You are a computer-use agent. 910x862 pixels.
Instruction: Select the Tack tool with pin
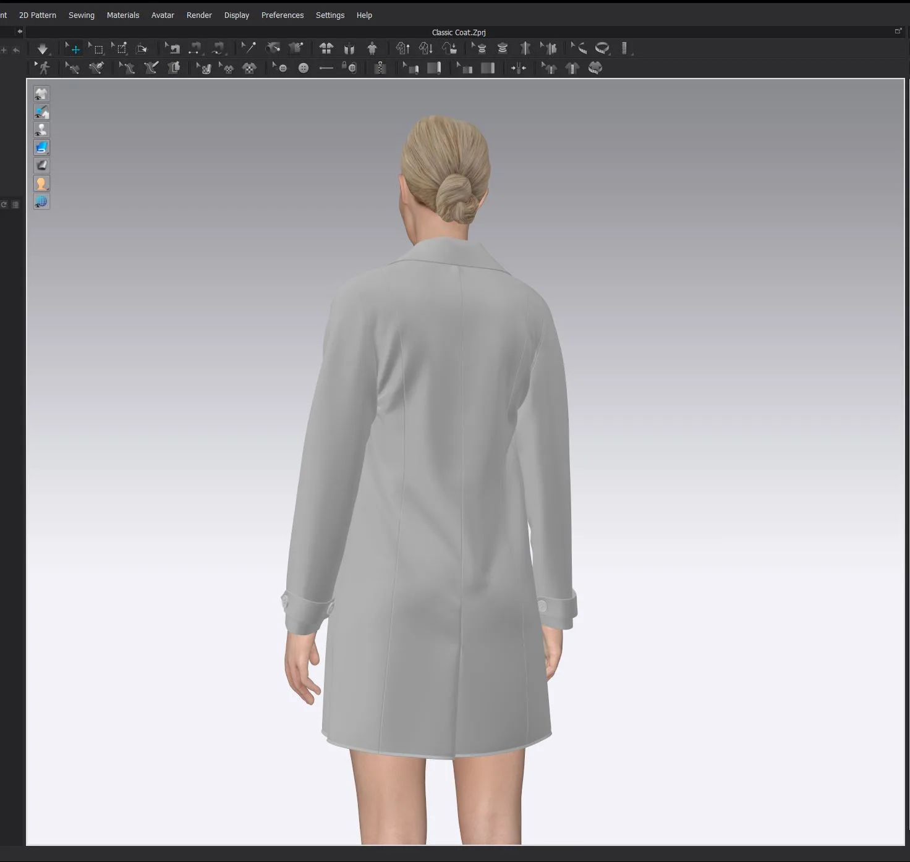coord(248,48)
